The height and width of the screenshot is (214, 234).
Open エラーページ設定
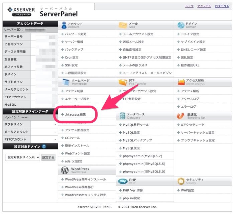(77, 99)
